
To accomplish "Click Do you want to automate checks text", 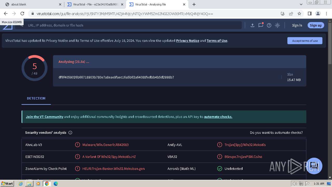I will (x=276, y=132).
